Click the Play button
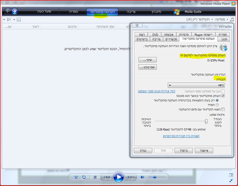Image resolution: width=238 pixels, height=186 pixels. coord(119,177)
